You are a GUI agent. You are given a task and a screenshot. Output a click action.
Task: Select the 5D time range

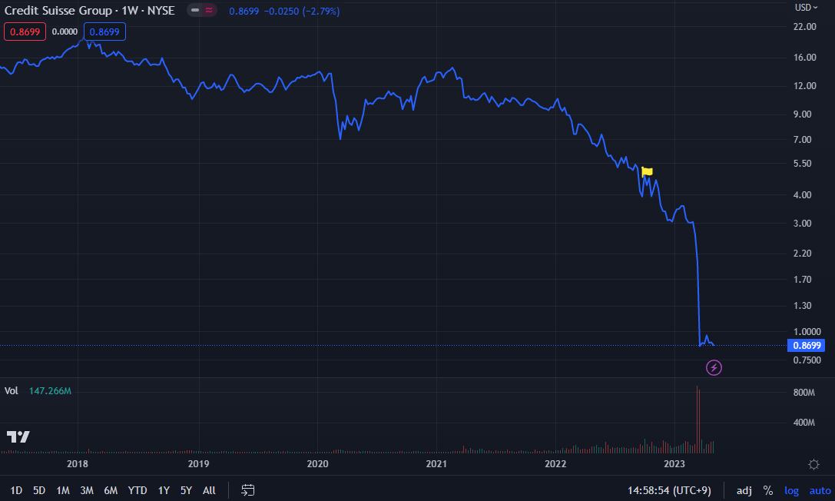39,490
